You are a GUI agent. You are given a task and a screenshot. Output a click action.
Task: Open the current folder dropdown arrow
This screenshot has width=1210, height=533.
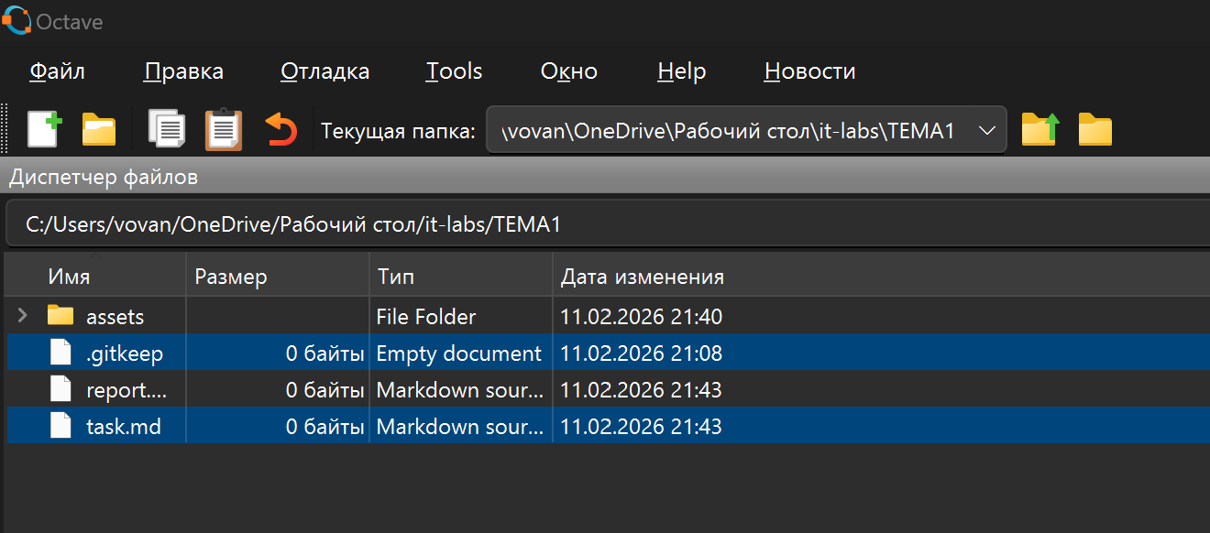coord(987,131)
